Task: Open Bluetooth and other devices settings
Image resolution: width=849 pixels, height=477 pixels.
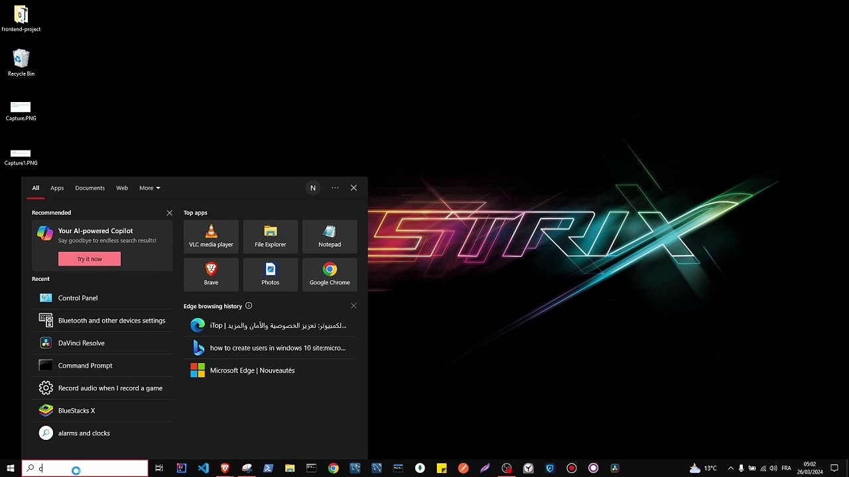Action: point(102,321)
